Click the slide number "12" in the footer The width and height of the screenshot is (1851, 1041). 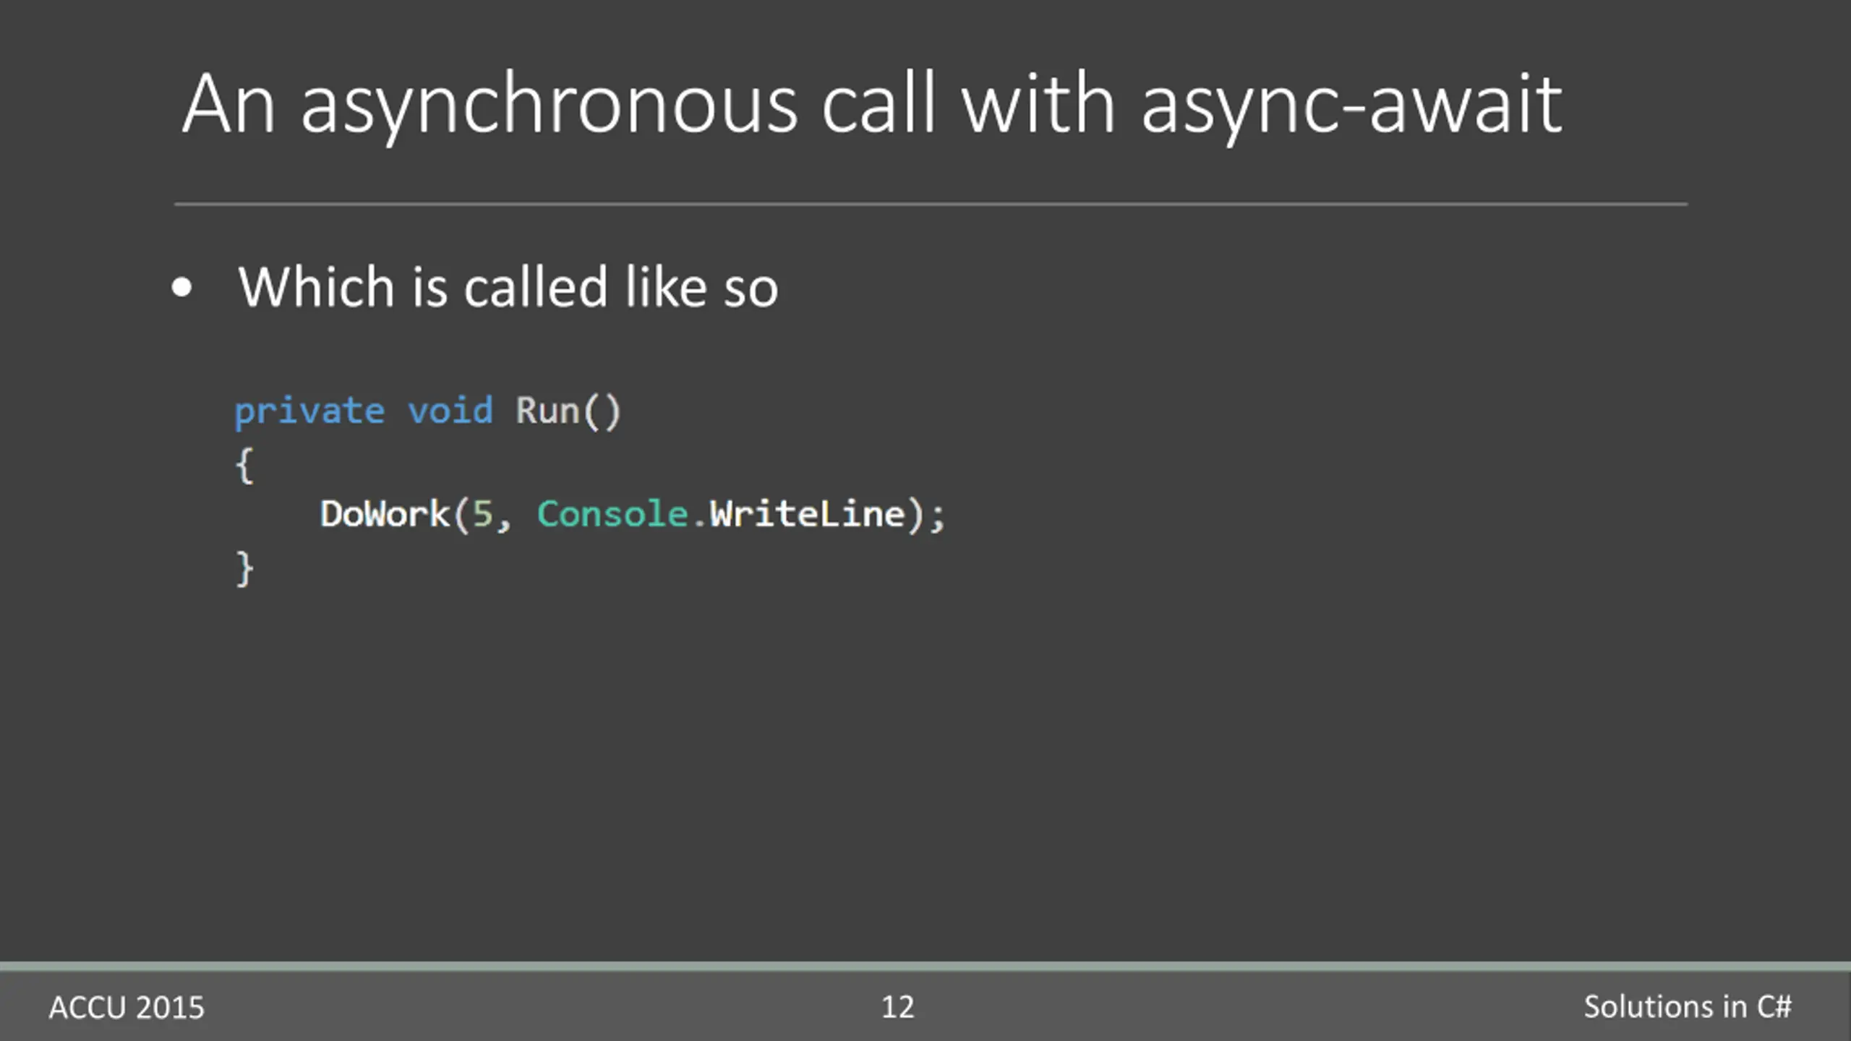point(897,1008)
